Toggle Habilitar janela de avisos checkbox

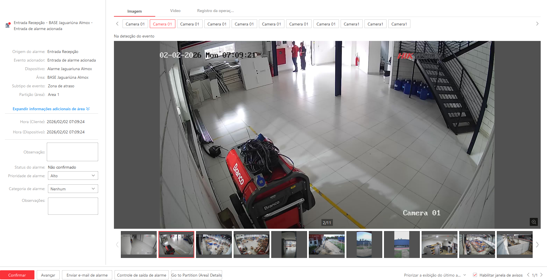tap(475, 275)
